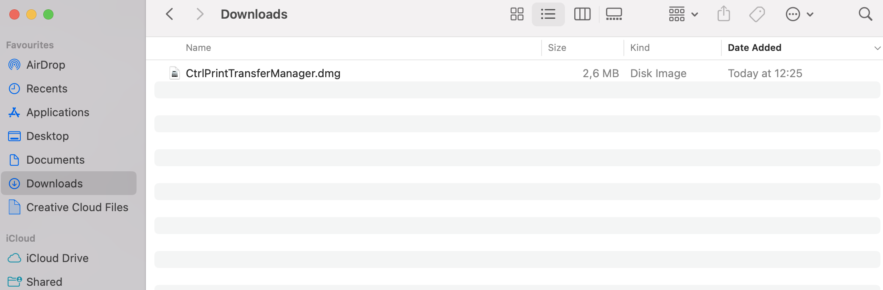883x290 pixels.
Task: Switch to gallery view
Action: pos(614,14)
